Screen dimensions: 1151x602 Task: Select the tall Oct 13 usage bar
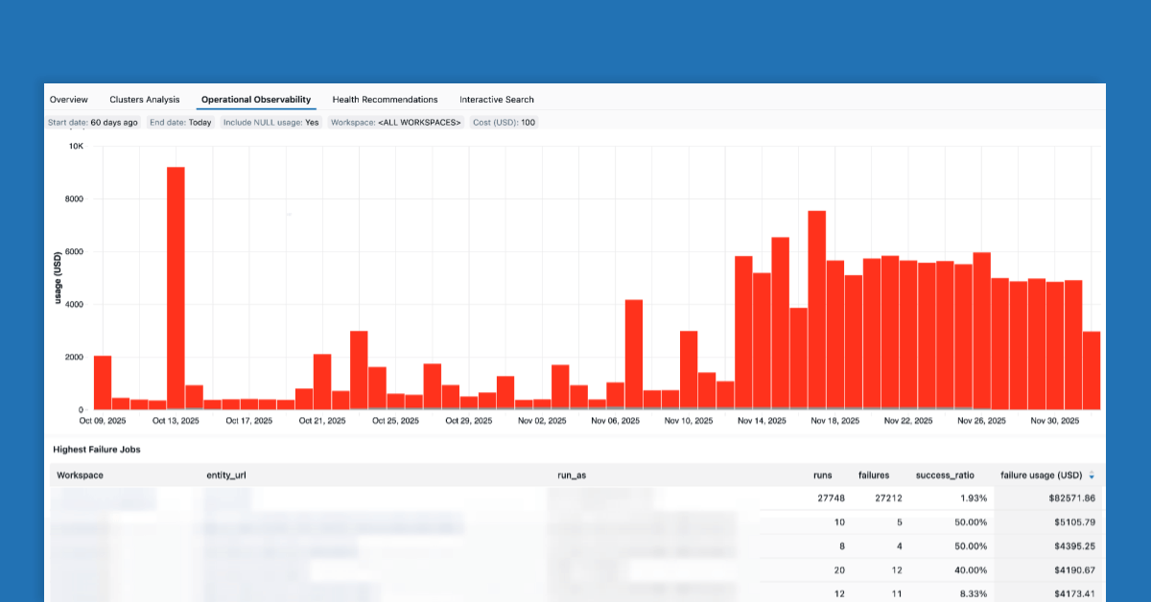pyautogui.click(x=175, y=288)
